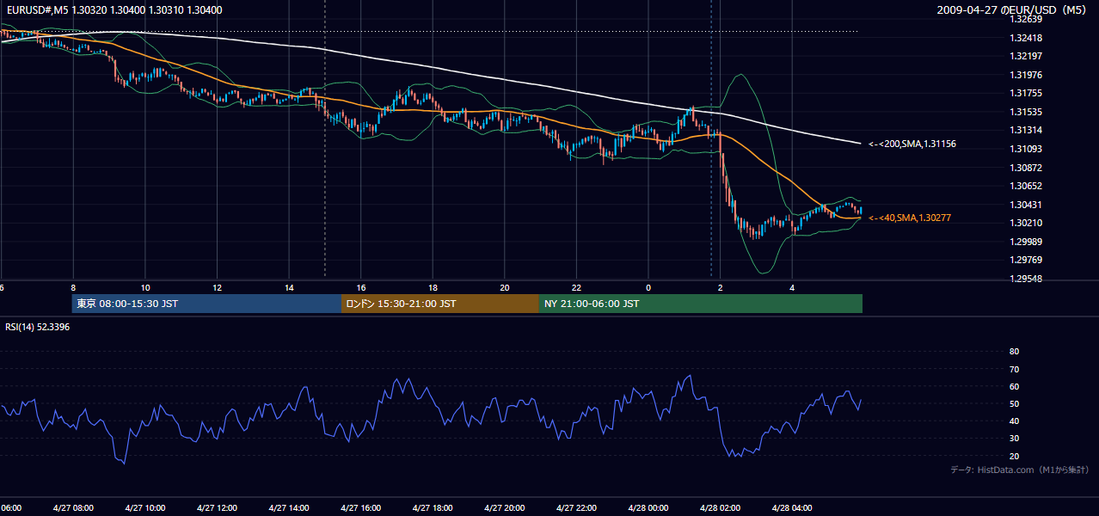Screen dimensions: 1099x516
Task: Click price level 1.31755 on the axis
Action: tap(1026, 93)
